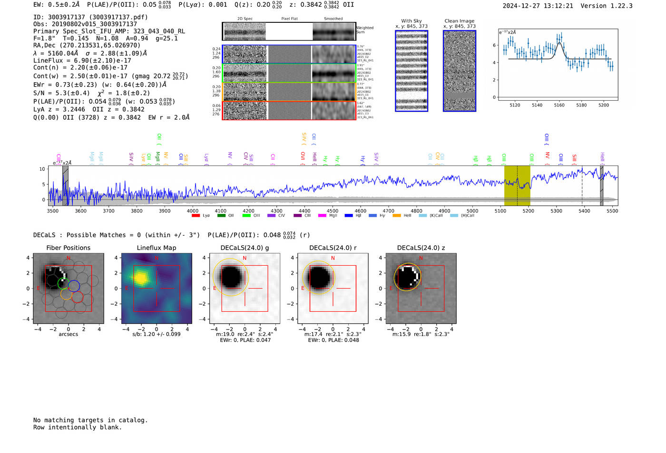Open the Fiber Positions image panel
This screenshot has width=666, height=453.
pos(69,289)
